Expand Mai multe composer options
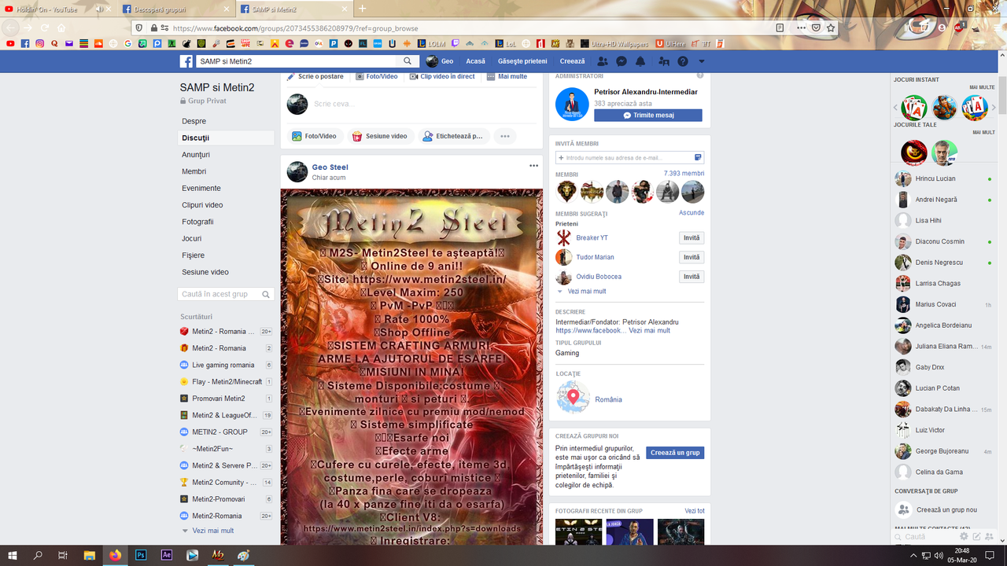 (507, 76)
